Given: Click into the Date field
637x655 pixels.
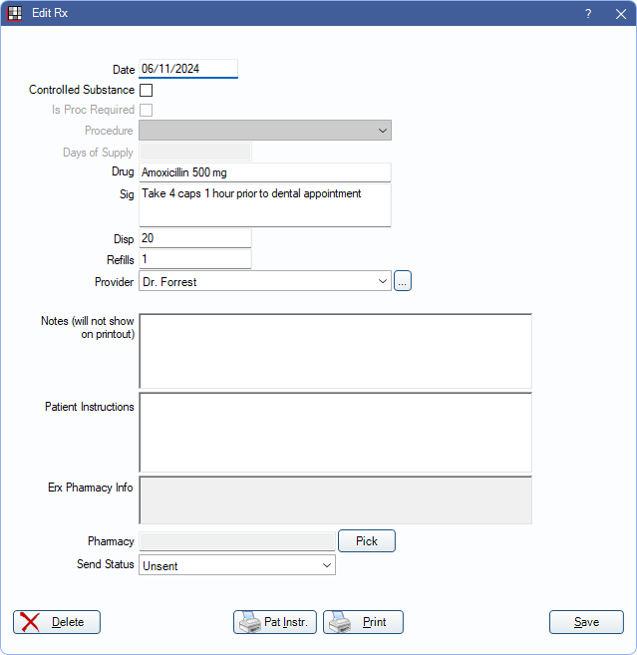Looking at the screenshot, I should click(x=188, y=70).
